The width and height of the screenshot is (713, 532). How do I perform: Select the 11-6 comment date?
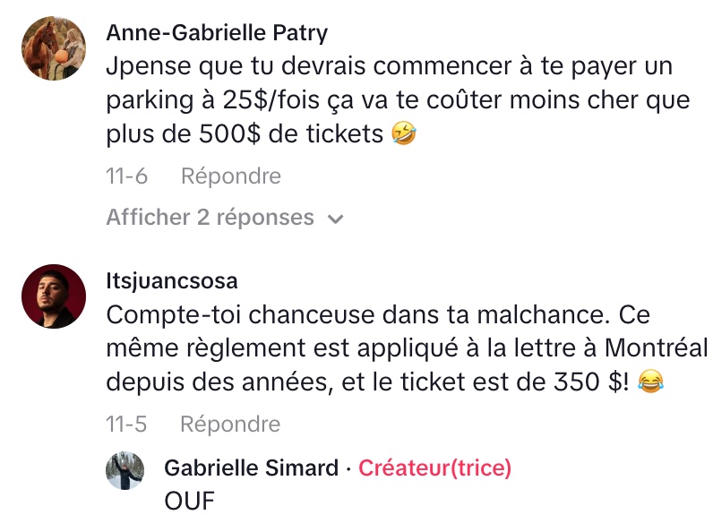point(127,176)
